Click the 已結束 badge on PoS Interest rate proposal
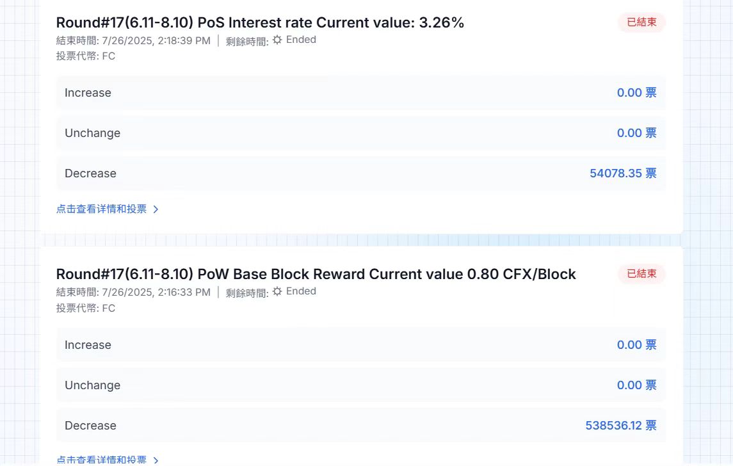733x466 pixels. (x=642, y=22)
